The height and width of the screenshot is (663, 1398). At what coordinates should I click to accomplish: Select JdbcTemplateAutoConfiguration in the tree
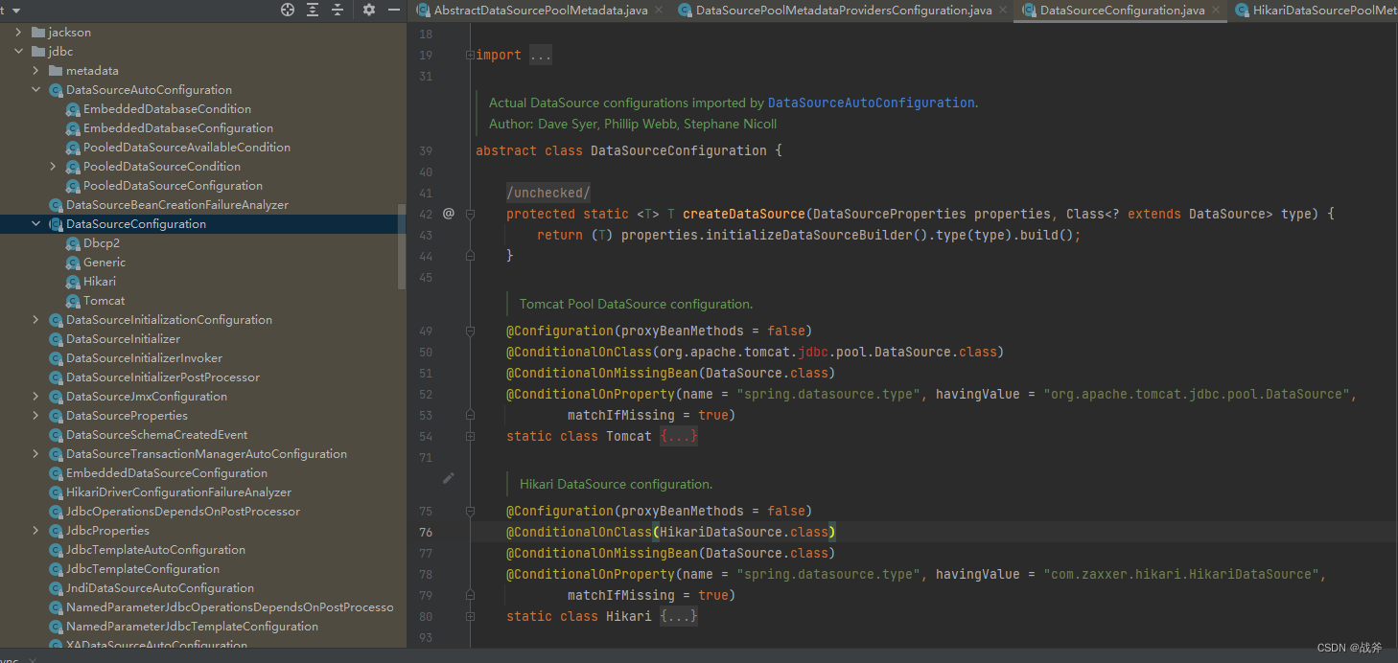coord(155,549)
